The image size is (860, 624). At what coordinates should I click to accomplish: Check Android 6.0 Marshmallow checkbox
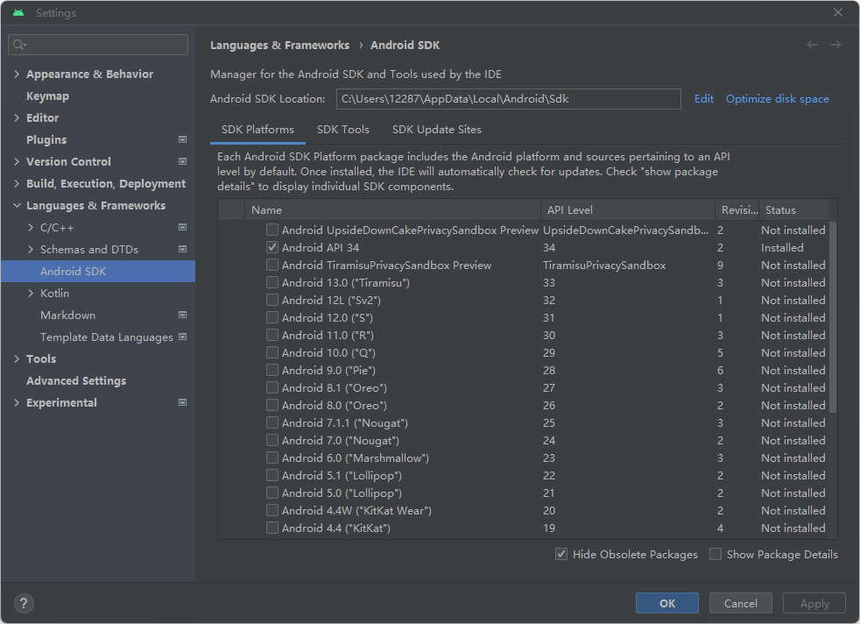click(272, 457)
